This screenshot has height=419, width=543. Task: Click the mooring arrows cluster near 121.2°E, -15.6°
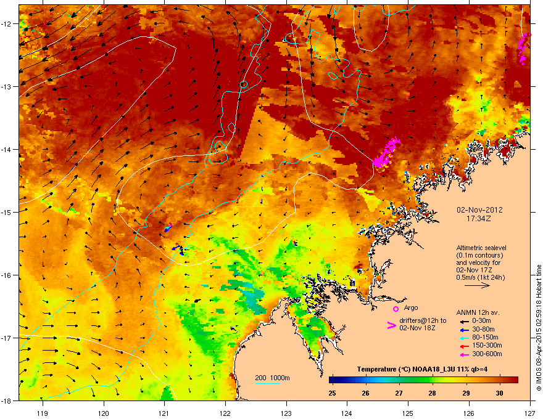[178, 249]
